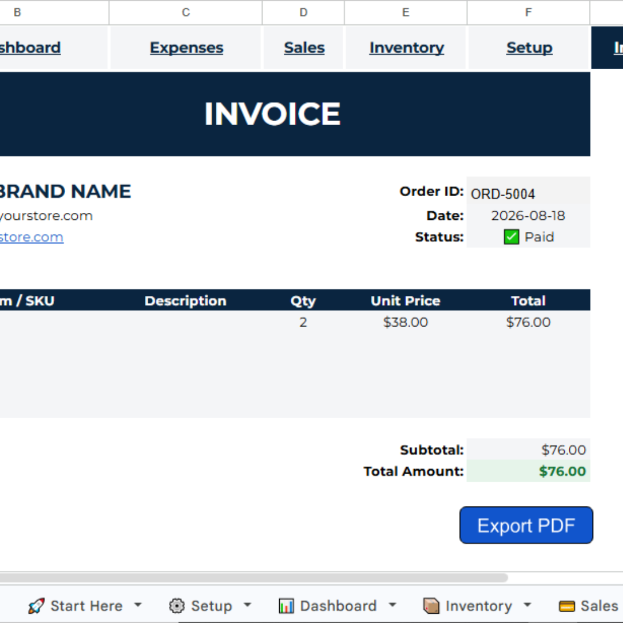Select column D header

[x=303, y=12]
